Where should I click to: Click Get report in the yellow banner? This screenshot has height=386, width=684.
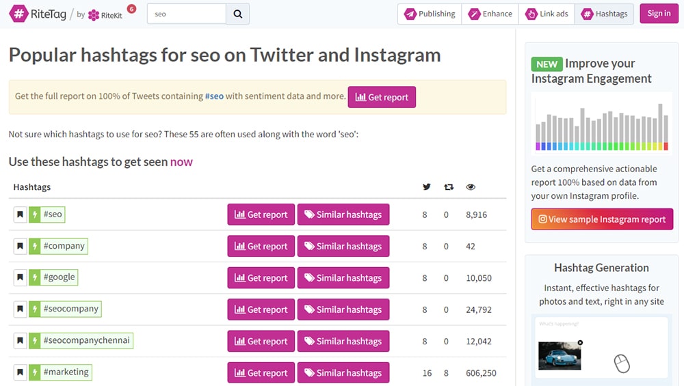[x=382, y=97]
